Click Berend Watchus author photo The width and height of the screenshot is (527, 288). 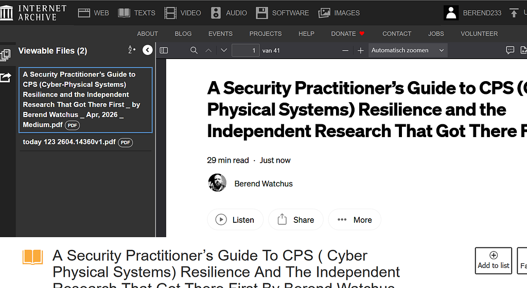217,183
